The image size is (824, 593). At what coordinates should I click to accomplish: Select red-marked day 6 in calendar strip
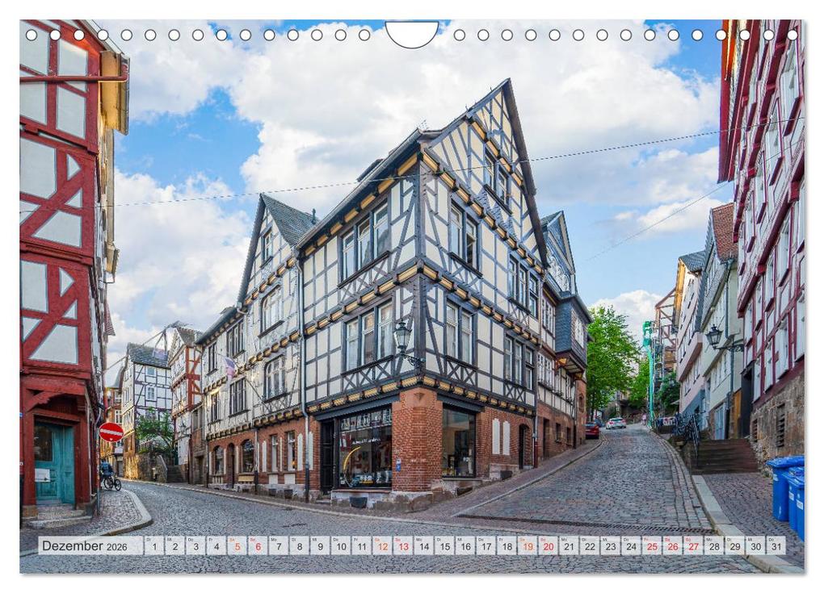[258, 545]
